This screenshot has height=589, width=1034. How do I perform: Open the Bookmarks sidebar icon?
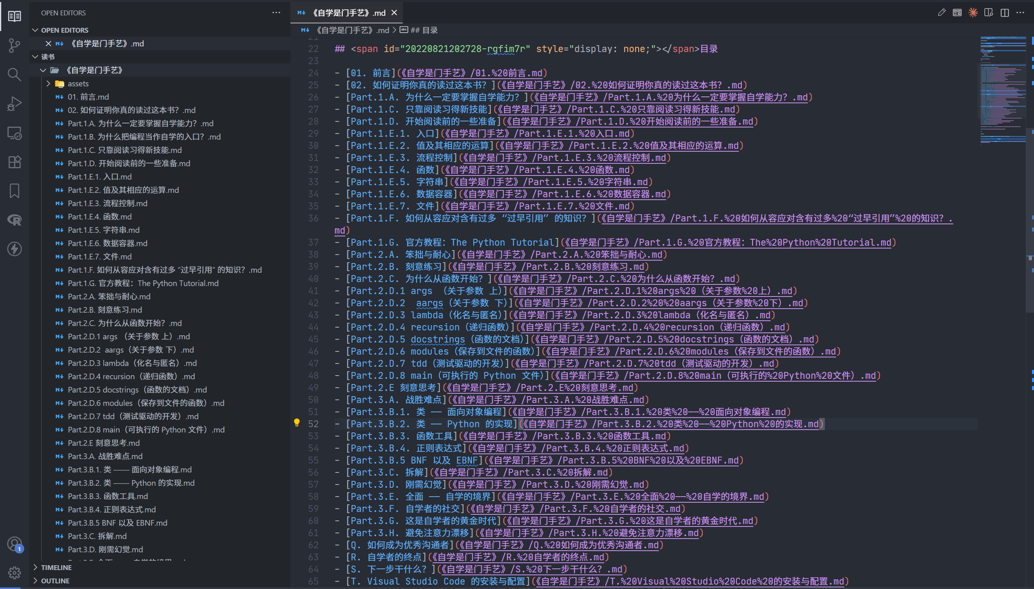coord(15,190)
